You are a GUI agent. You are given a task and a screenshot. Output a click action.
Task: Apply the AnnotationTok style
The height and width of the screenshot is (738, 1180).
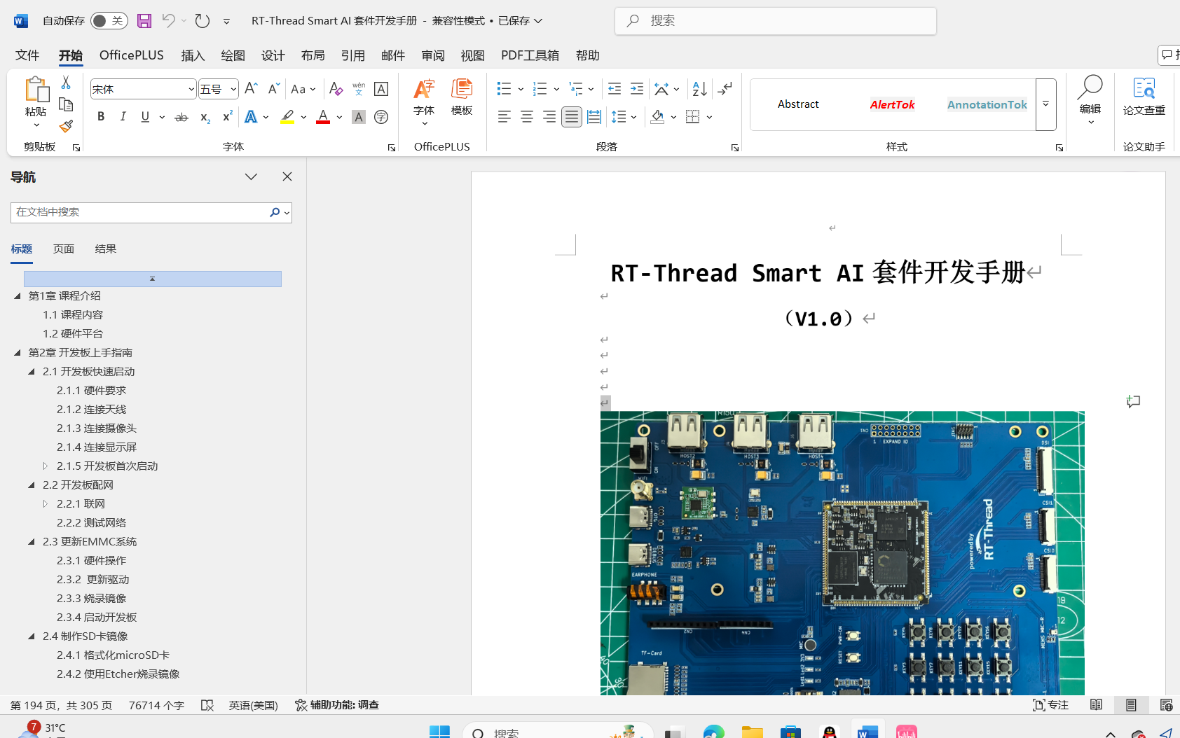(x=987, y=104)
